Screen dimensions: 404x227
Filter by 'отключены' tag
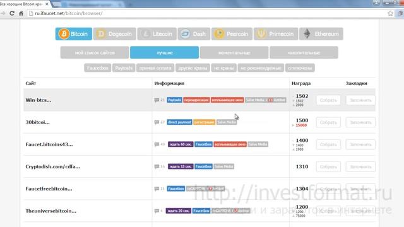(300, 68)
